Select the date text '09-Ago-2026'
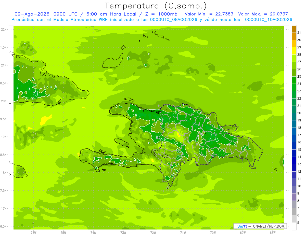The width and height of the screenshot is (306, 236). 32,14
